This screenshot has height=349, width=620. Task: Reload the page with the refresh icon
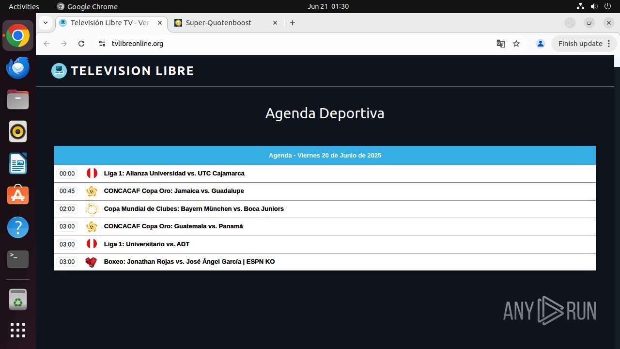[81, 44]
